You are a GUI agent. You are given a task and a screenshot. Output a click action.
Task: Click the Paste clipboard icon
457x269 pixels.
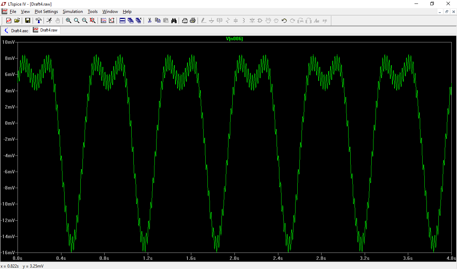click(x=166, y=21)
